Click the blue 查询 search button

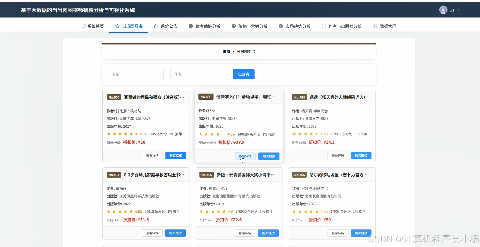coord(244,74)
